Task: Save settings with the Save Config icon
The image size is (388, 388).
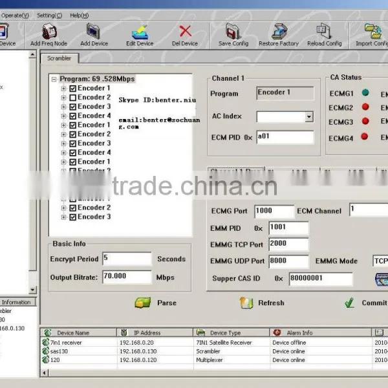Action: (x=233, y=31)
